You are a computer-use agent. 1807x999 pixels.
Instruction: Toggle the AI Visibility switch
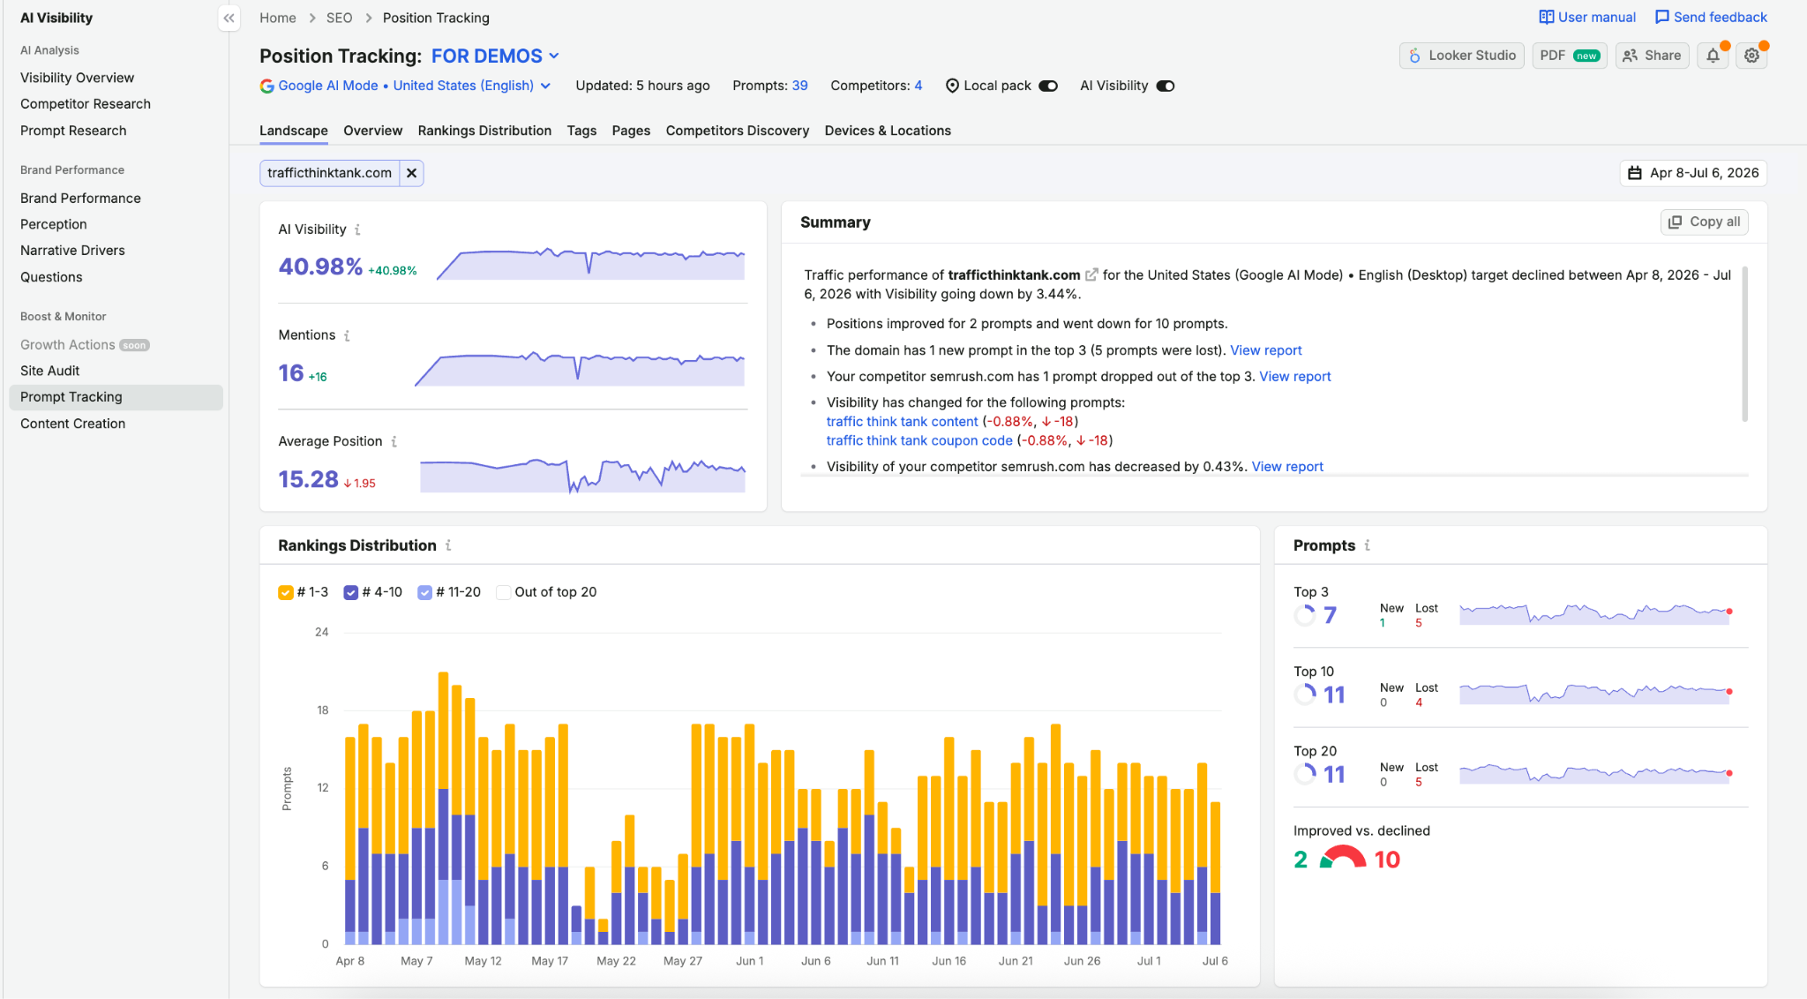(x=1166, y=86)
